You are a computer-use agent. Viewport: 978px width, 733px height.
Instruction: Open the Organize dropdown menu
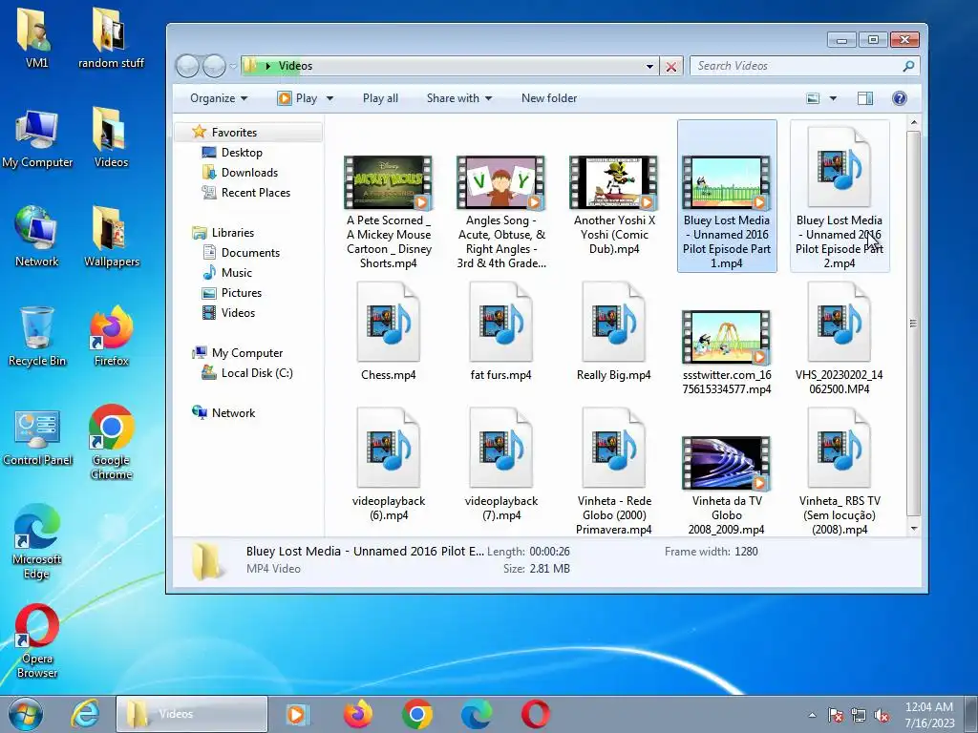(x=219, y=98)
